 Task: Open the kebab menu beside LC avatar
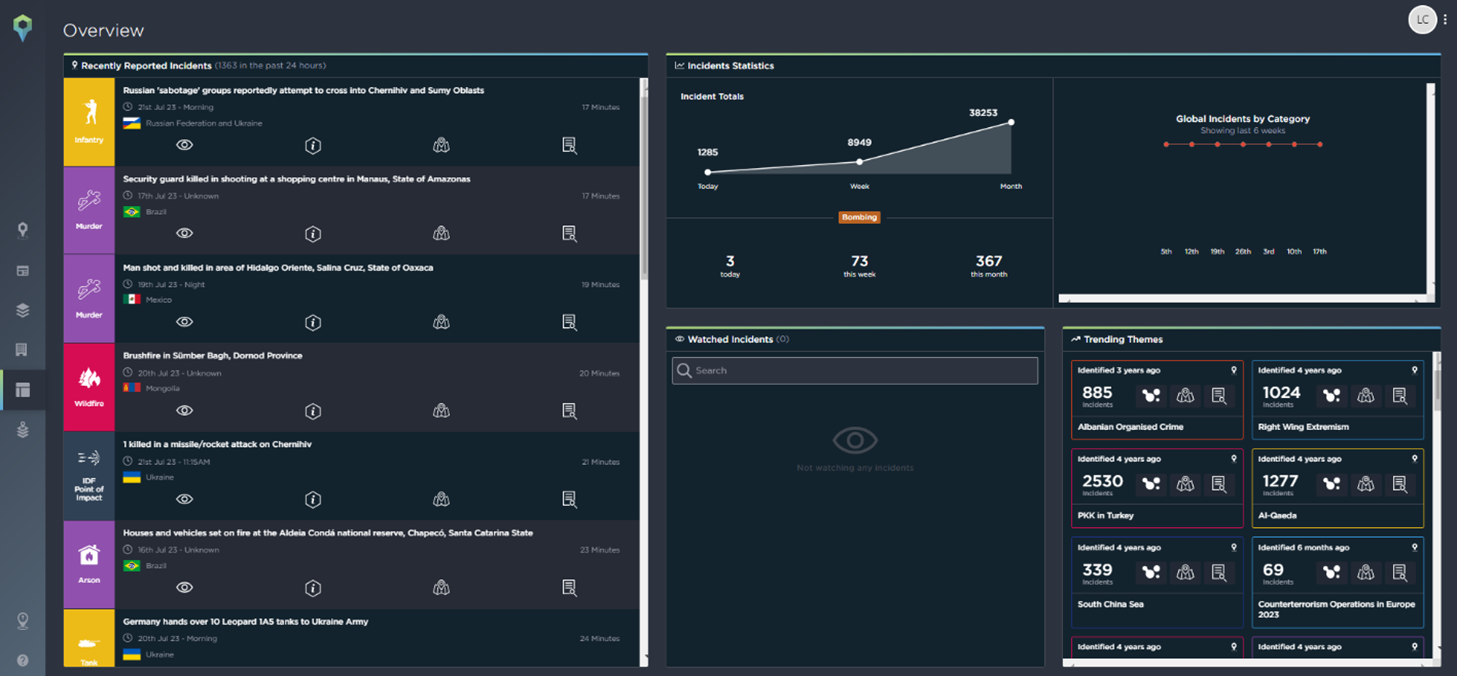pyautogui.click(x=1445, y=20)
